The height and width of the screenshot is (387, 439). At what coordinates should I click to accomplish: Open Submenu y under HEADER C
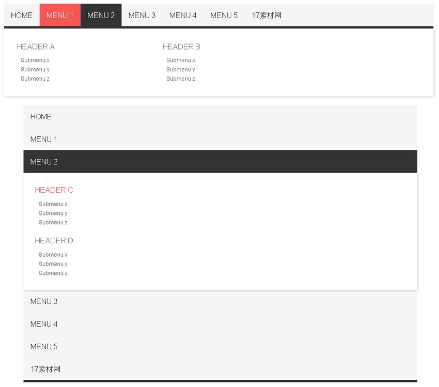[x=53, y=213]
